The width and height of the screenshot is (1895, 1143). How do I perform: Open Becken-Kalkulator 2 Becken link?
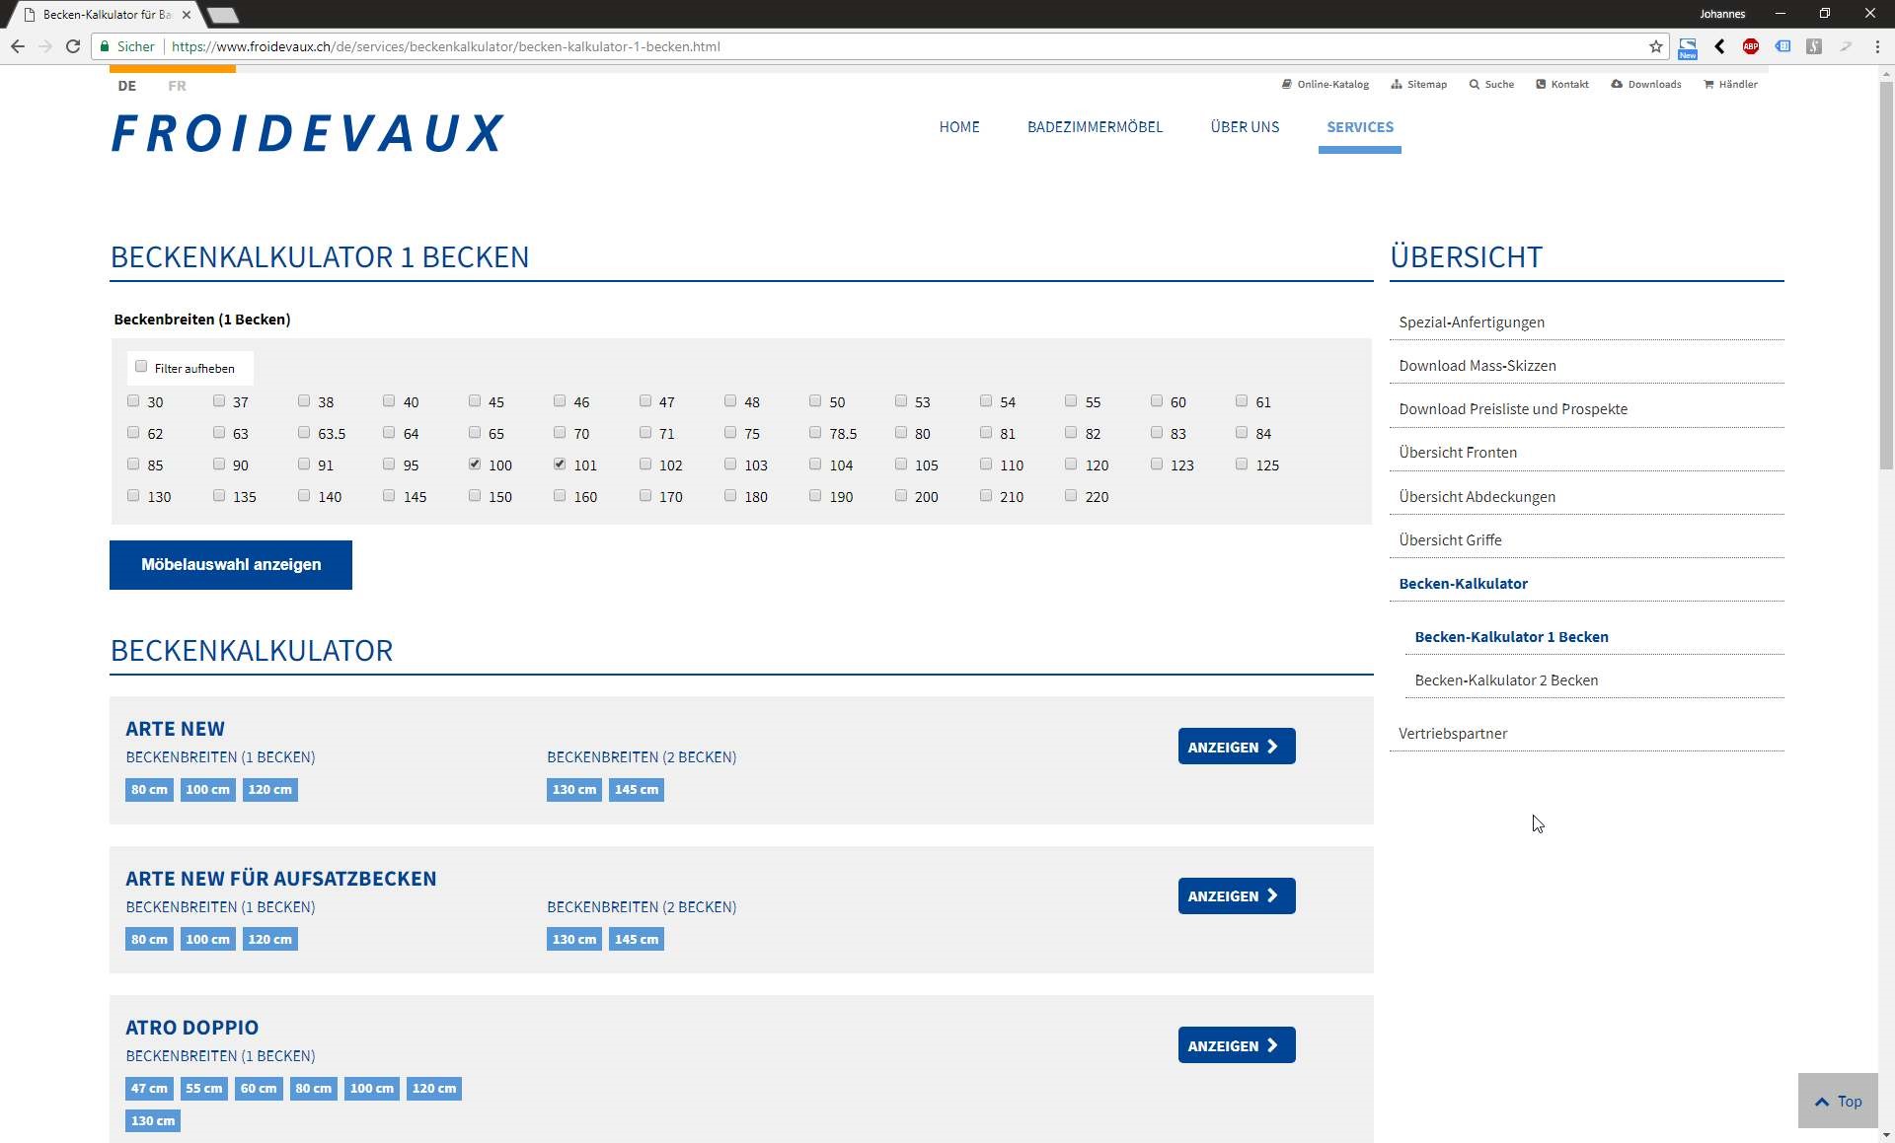click(x=1505, y=680)
